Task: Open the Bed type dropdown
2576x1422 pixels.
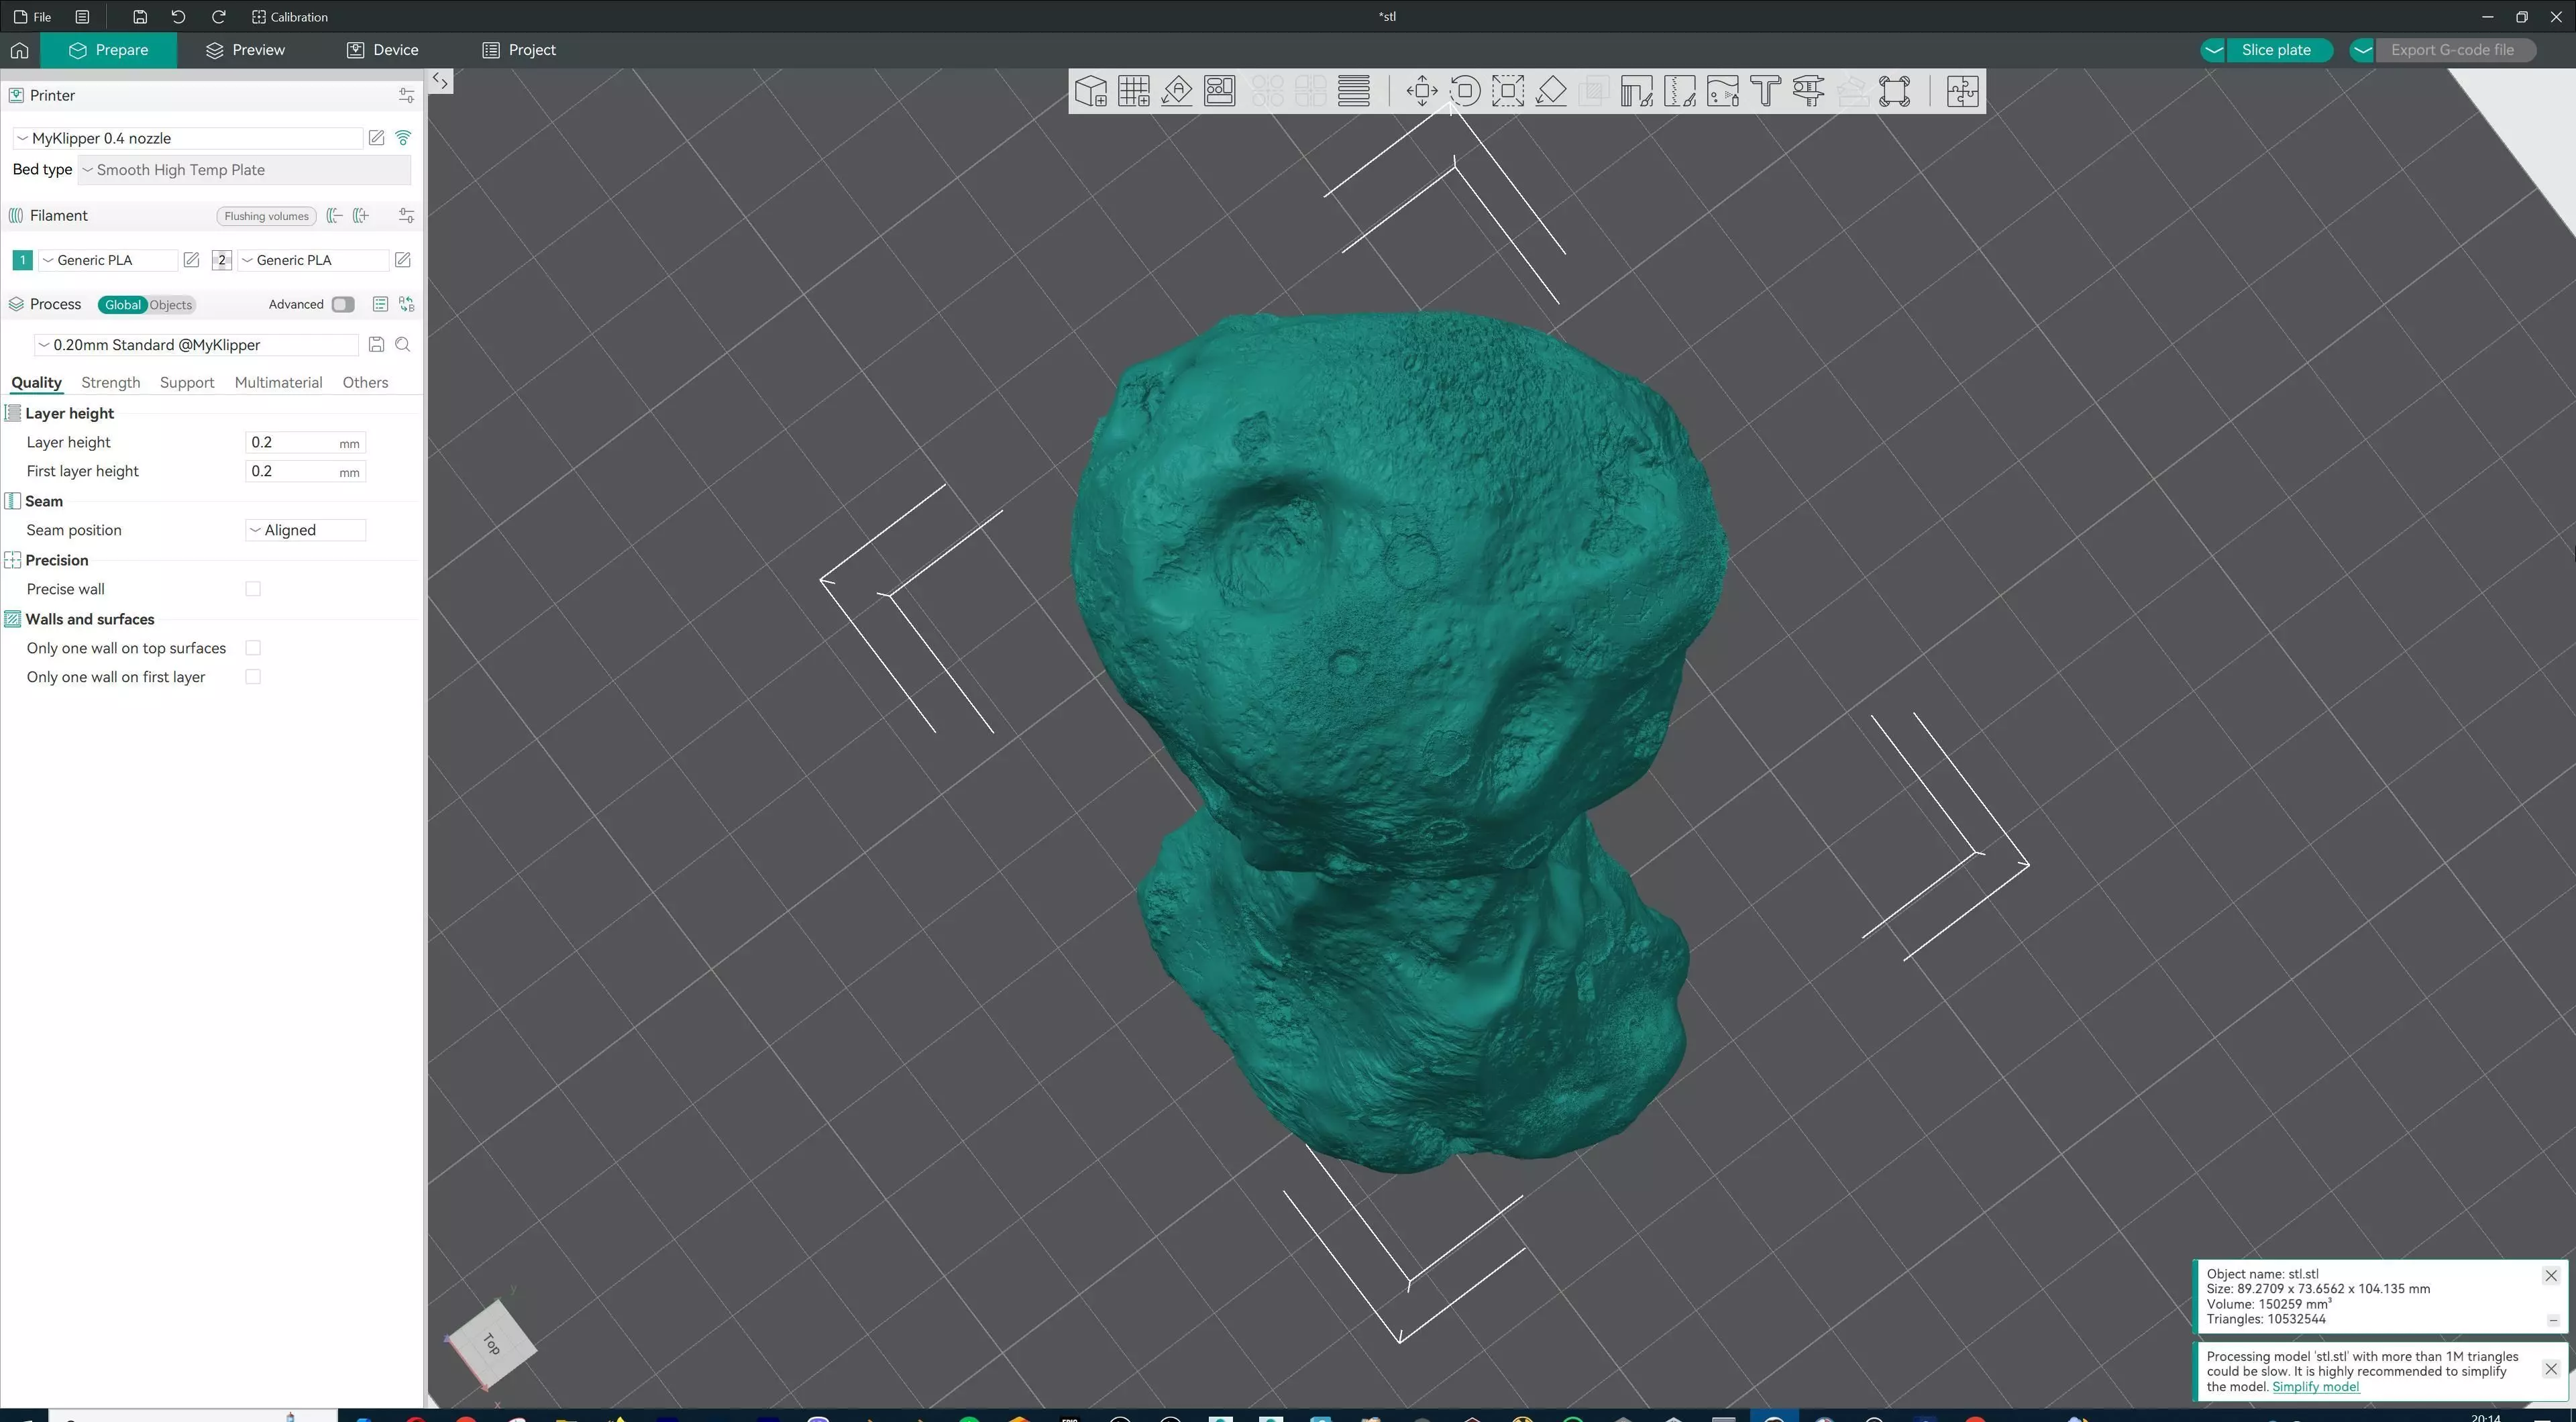Action: (x=244, y=170)
